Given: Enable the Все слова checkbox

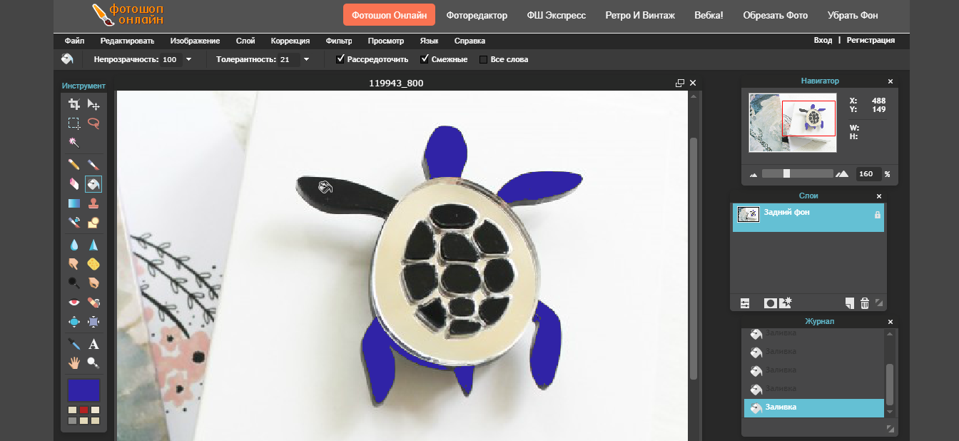Looking at the screenshot, I should pos(484,60).
